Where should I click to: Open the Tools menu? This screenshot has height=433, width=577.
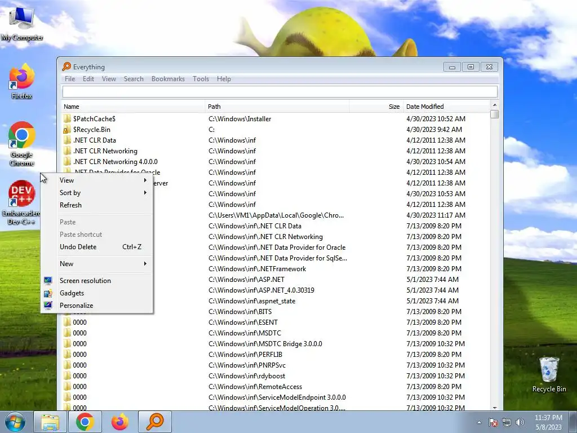[x=201, y=79]
